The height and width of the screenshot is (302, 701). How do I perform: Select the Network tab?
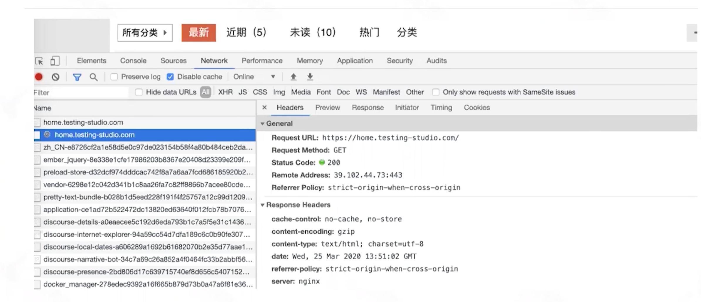pyautogui.click(x=214, y=61)
